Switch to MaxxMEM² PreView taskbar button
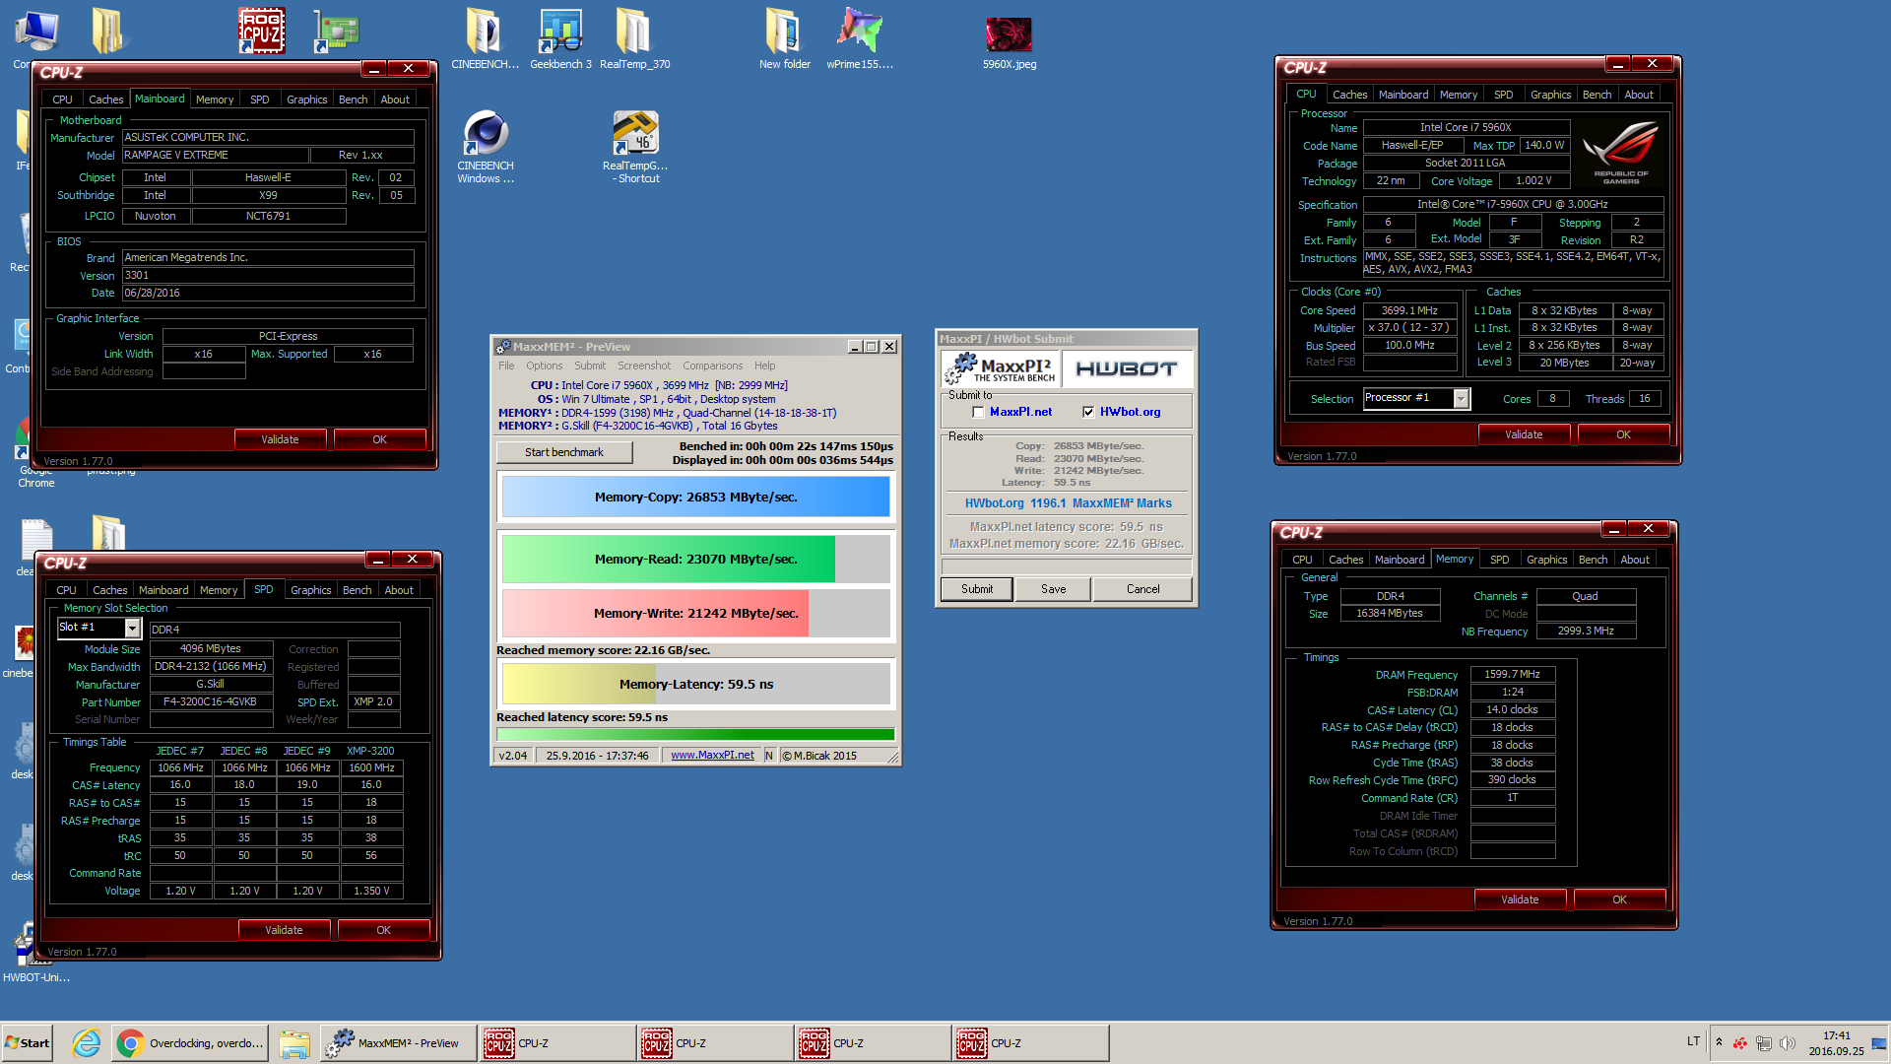The height and width of the screenshot is (1064, 1891). click(x=397, y=1043)
